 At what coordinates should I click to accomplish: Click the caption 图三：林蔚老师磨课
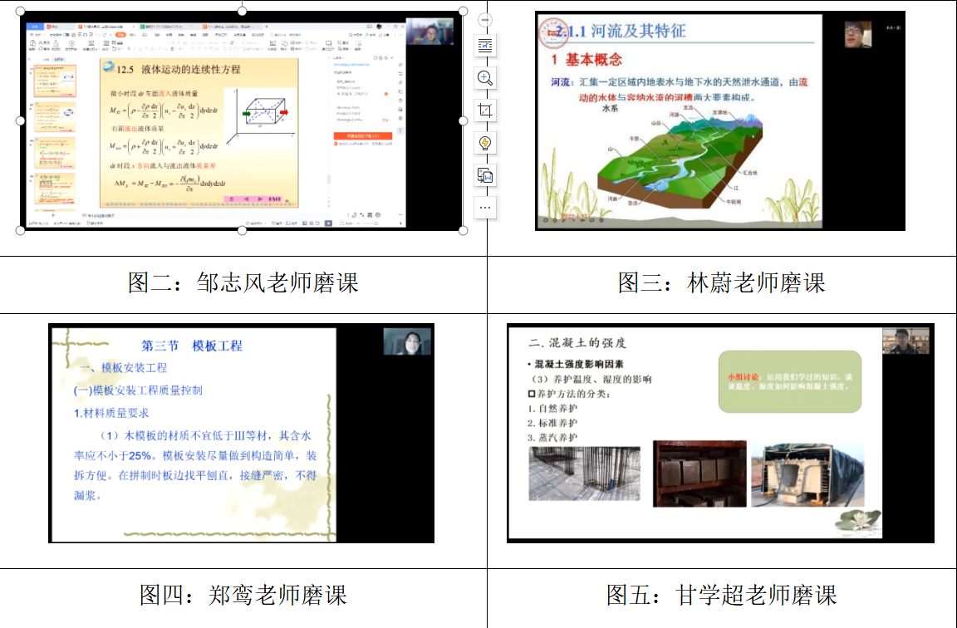point(721,282)
